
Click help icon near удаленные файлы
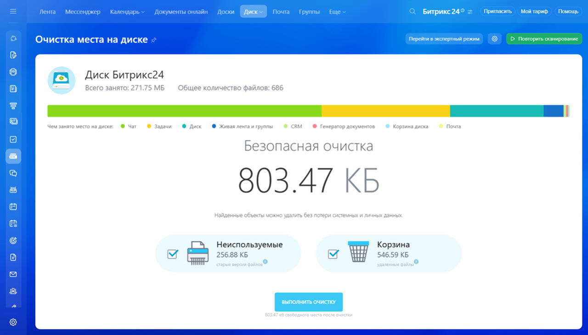tap(416, 262)
